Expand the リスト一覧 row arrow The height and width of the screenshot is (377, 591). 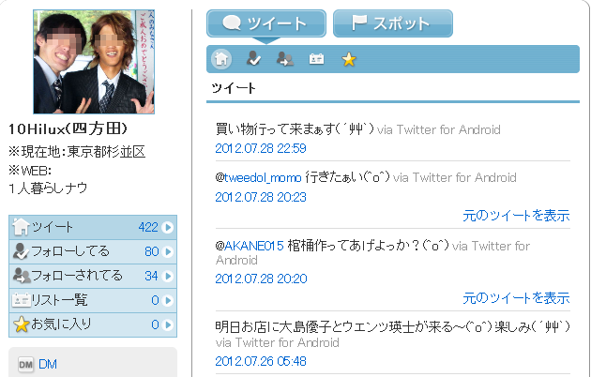click(x=168, y=300)
